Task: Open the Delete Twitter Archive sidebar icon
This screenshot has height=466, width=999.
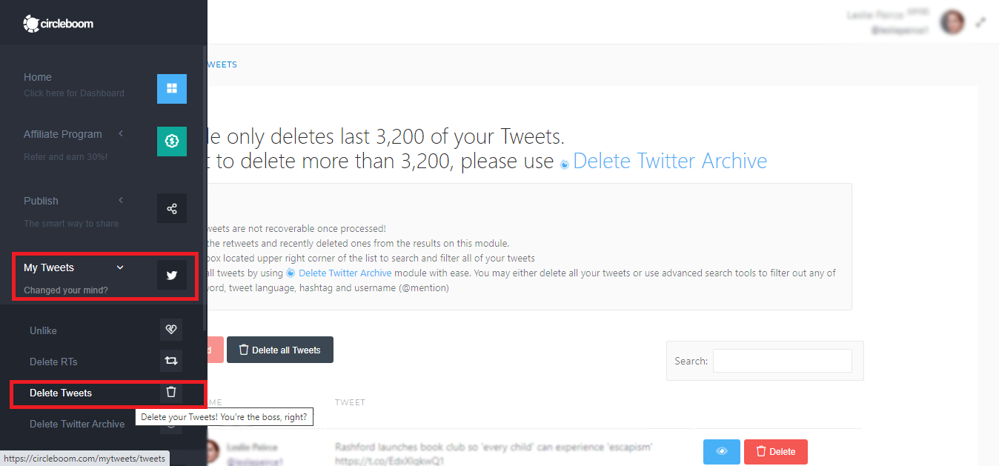Action: 171,423
